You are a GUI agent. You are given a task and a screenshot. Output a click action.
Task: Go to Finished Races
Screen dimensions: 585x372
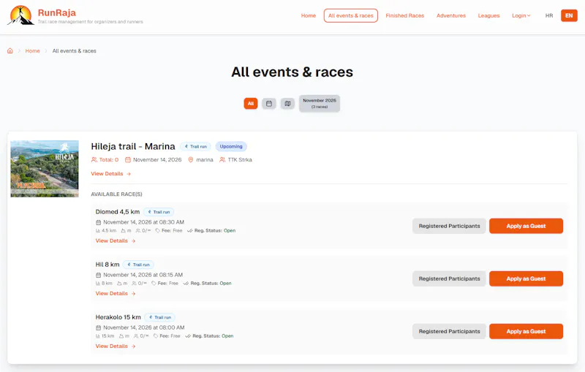[x=405, y=15]
